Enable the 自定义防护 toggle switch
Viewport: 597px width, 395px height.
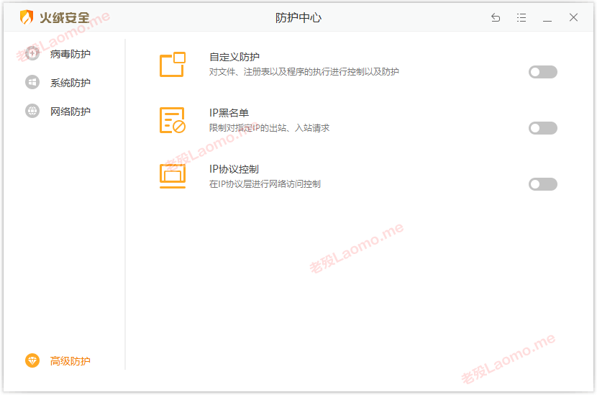pyautogui.click(x=543, y=72)
